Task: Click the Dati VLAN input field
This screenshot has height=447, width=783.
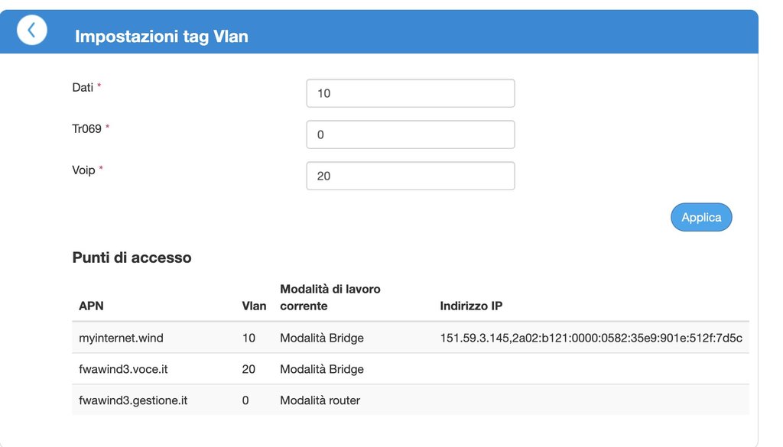Action: [410, 93]
